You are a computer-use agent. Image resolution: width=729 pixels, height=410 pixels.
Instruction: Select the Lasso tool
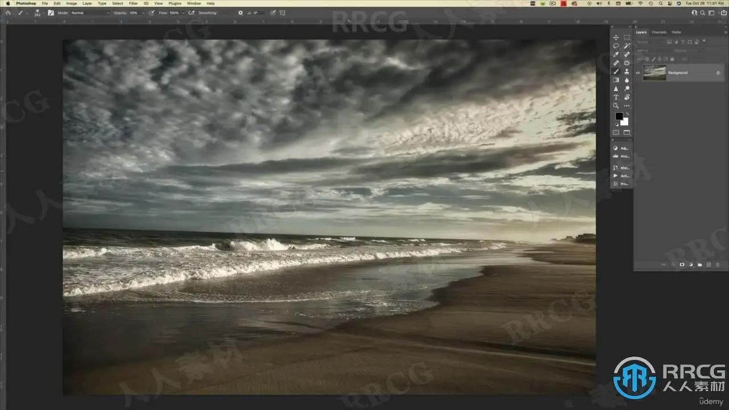pos(616,46)
